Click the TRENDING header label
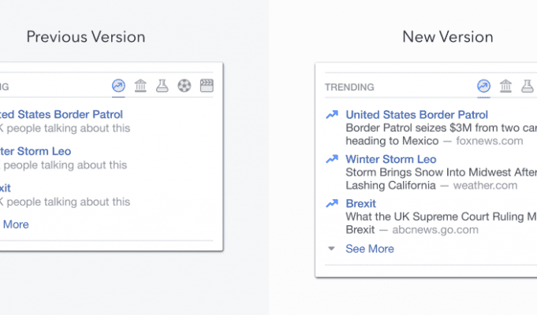Screen dimensions: 537x315 pos(349,87)
